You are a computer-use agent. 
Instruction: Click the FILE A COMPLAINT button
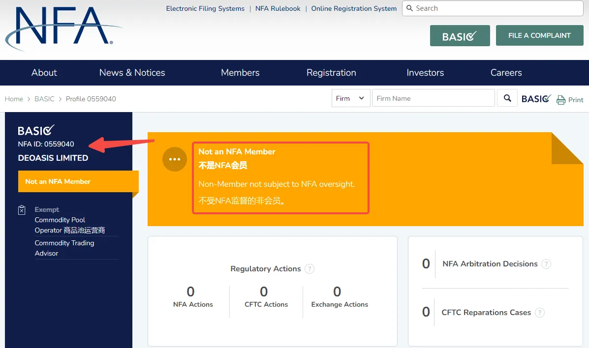click(539, 35)
